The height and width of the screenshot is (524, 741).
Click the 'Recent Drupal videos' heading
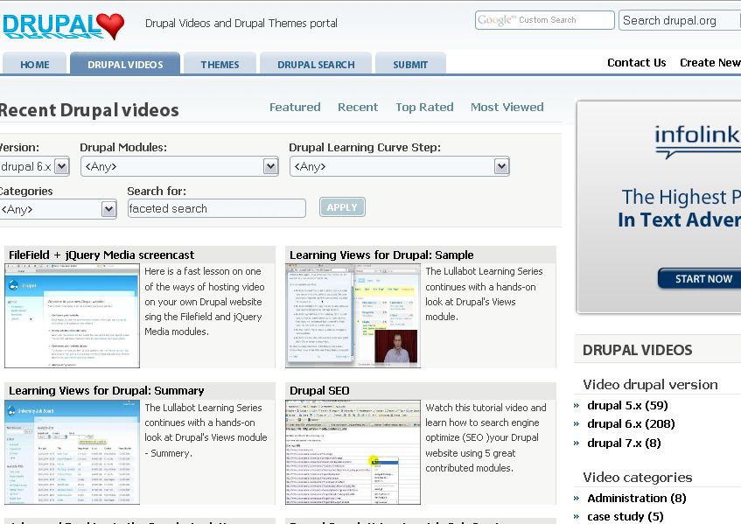[89, 110]
